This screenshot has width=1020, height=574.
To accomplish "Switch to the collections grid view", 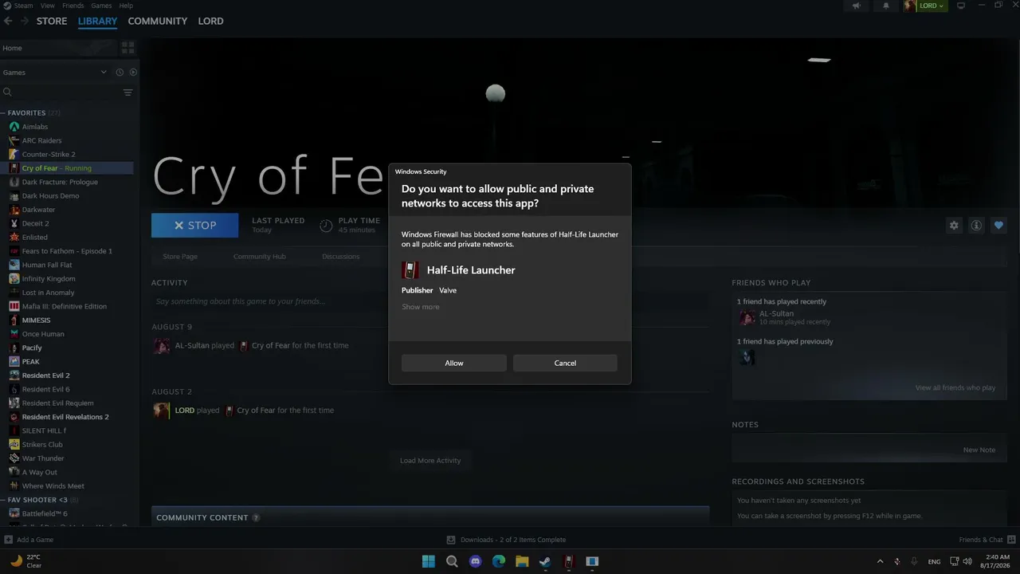I will [x=127, y=48].
